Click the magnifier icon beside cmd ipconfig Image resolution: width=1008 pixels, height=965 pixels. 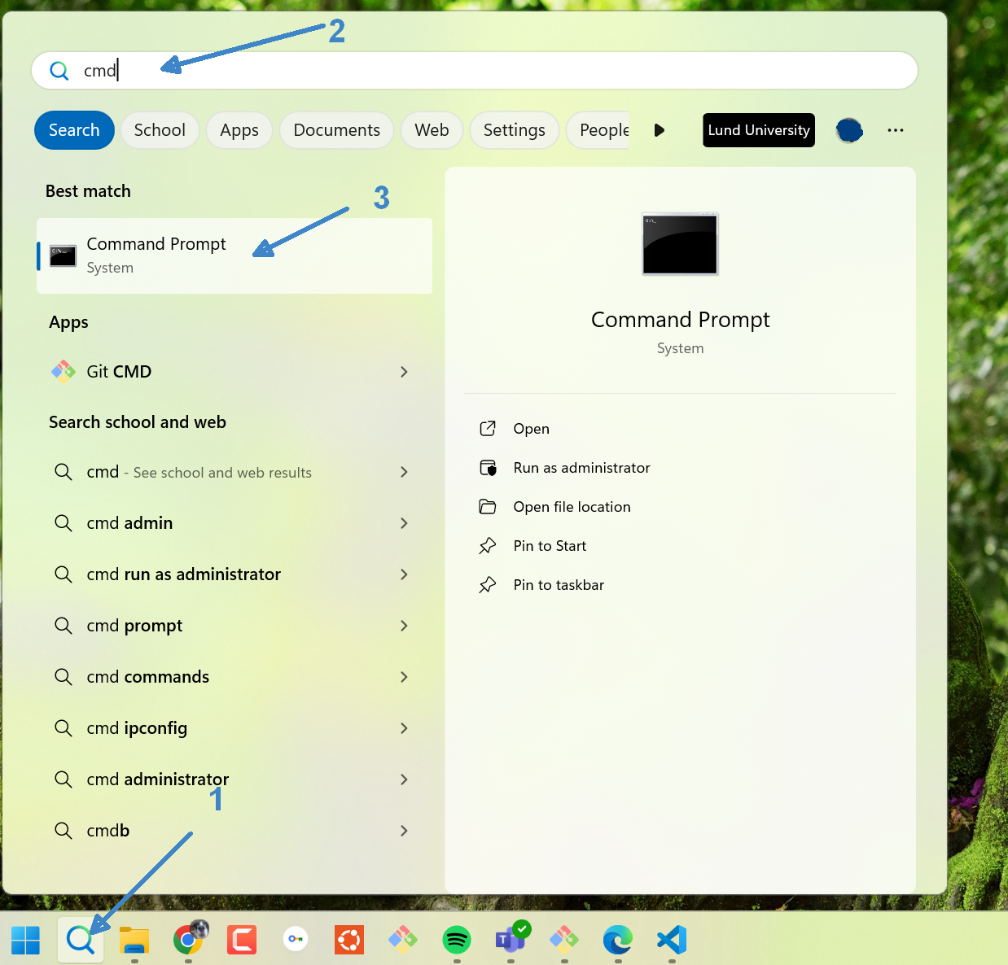tap(64, 728)
